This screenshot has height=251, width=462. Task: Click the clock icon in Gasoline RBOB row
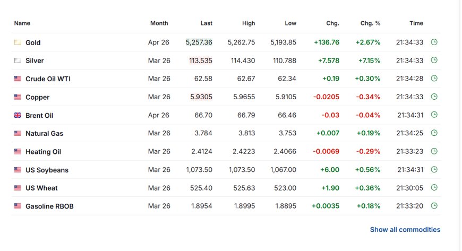(434, 206)
